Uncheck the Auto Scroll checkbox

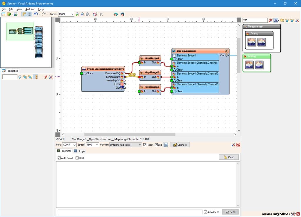pos(59,158)
